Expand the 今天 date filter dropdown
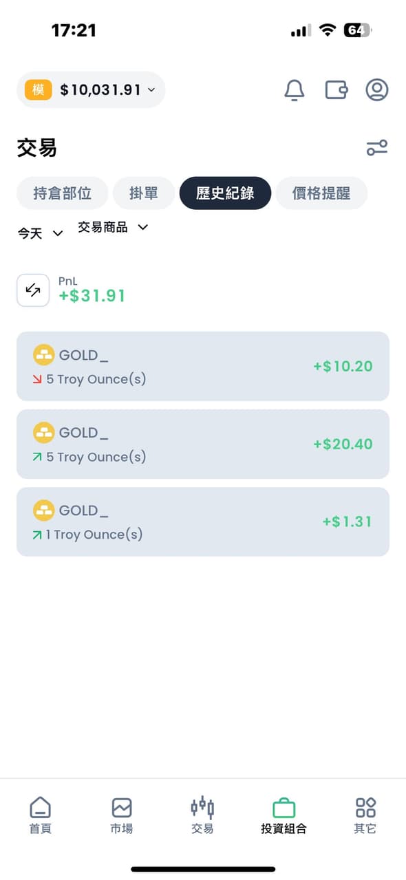The height and width of the screenshot is (880, 406). tap(41, 233)
